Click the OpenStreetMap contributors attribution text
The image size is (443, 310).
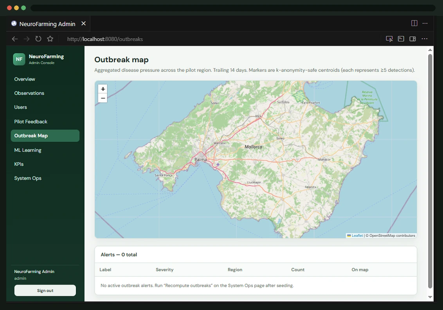[390, 235]
